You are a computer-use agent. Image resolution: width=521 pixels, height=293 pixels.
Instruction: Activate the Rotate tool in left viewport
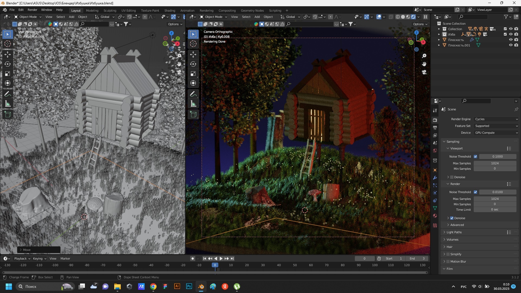tap(8, 64)
